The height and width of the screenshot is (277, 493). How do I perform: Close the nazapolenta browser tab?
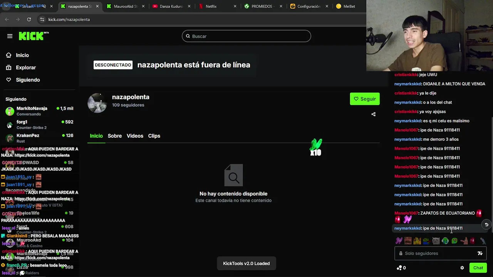click(97, 6)
